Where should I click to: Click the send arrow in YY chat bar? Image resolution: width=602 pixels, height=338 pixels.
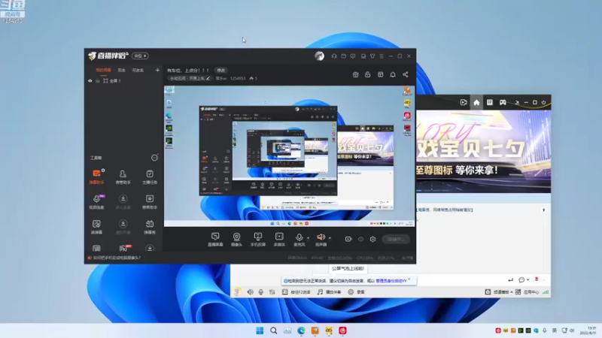pos(510,280)
